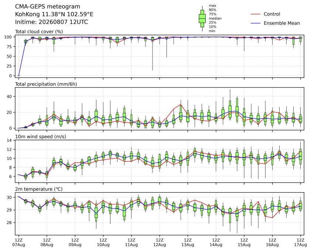Click the 10m wind speed (m/s) panel title
Screen dimensions: 311x251
(41, 137)
